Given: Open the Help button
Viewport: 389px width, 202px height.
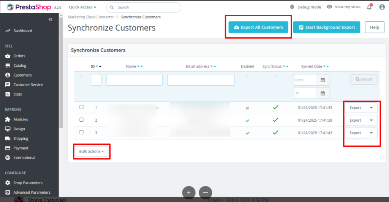Looking at the screenshot, I should point(375,27).
